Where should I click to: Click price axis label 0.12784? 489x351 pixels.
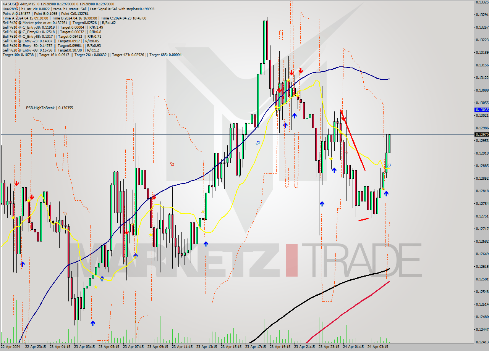(482, 203)
